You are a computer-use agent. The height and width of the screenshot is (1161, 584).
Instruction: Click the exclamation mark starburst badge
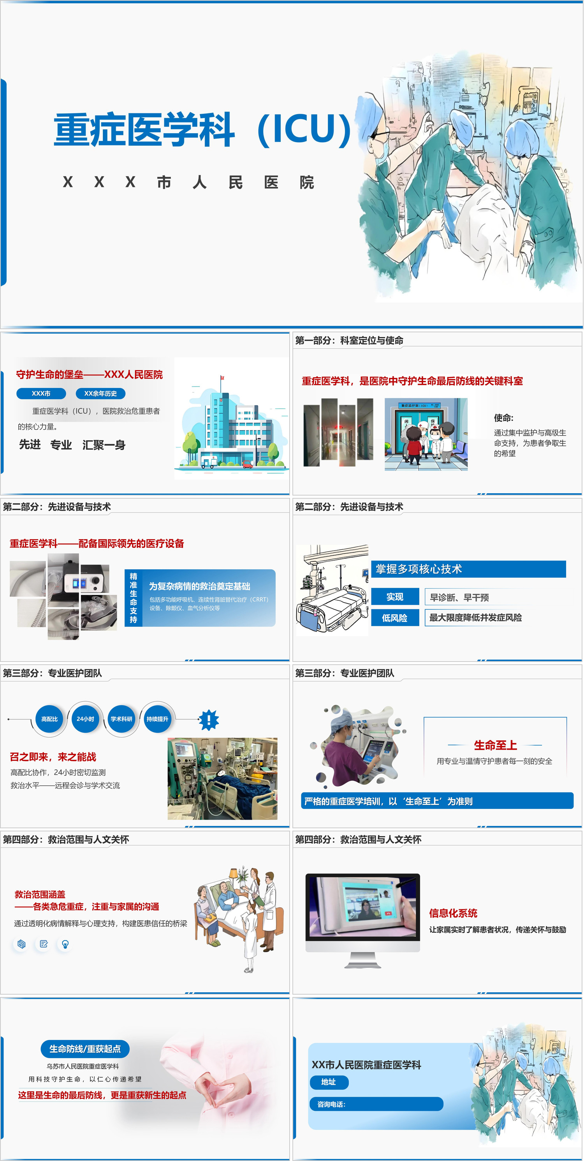pyautogui.click(x=208, y=720)
